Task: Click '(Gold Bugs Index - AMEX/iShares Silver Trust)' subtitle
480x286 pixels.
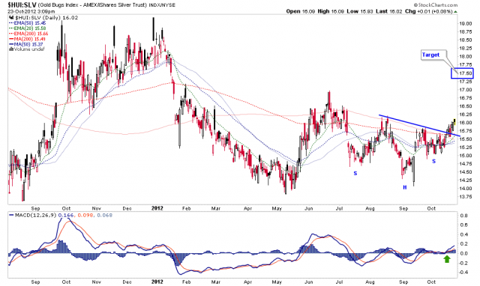Action: click(x=92, y=5)
